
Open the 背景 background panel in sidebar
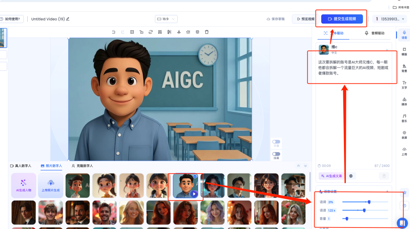tap(404, 68)
